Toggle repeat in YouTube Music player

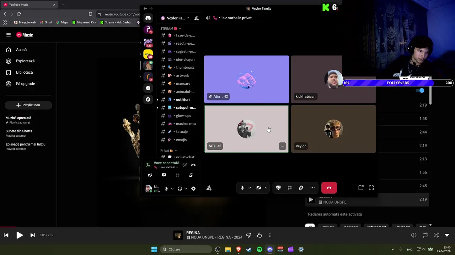(x=425, y=235)
